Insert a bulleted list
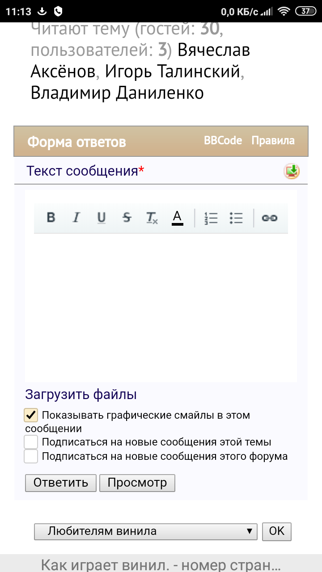The width and height of the screenshot is (322, 572). [236, 218]
